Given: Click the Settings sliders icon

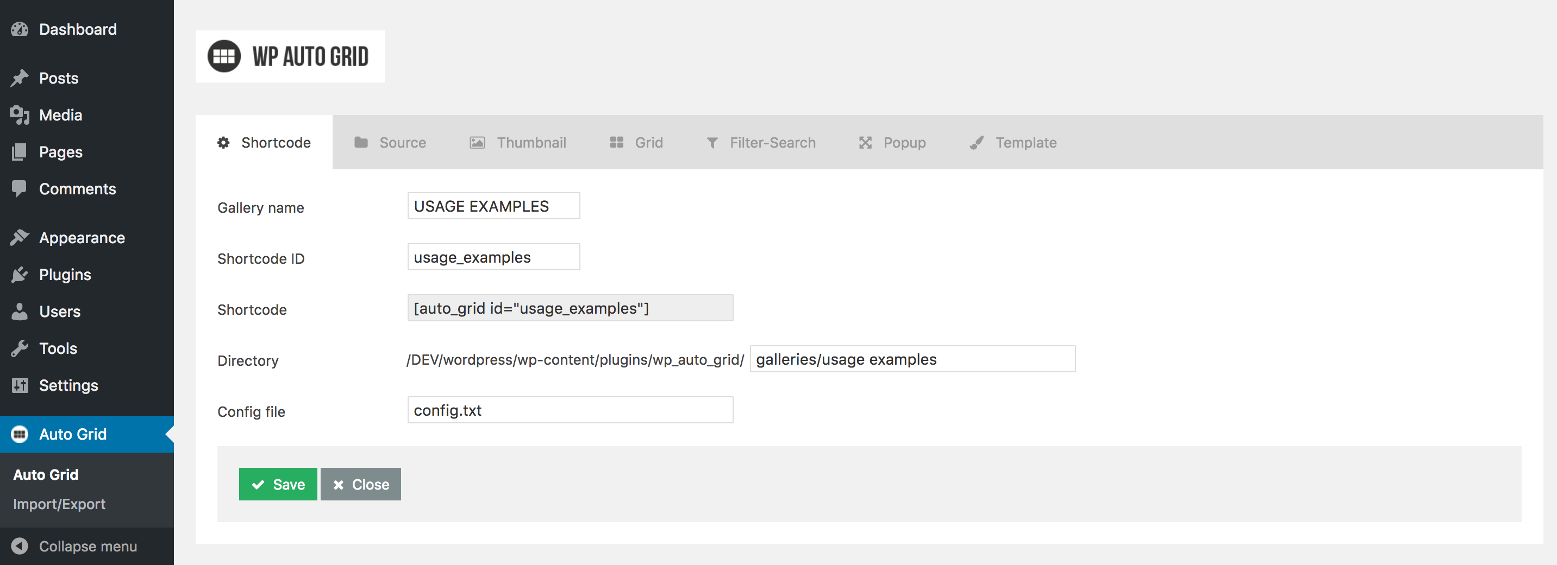Looking at the screenshot, I should point(20,385).
